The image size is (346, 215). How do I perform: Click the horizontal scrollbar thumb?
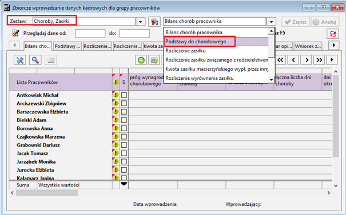47,193
